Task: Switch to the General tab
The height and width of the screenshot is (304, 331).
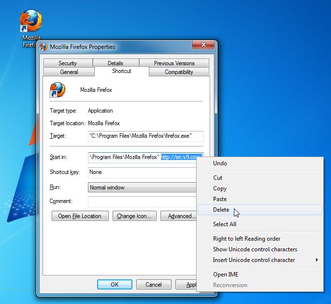Action: tap(69, 72)
